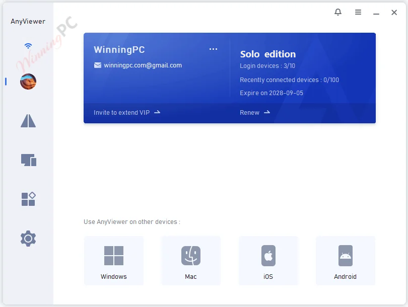Click the Use AnyViewer on other devices label
Image resolution: width=408 pixels, height=307 pixels.
point(131,222)
